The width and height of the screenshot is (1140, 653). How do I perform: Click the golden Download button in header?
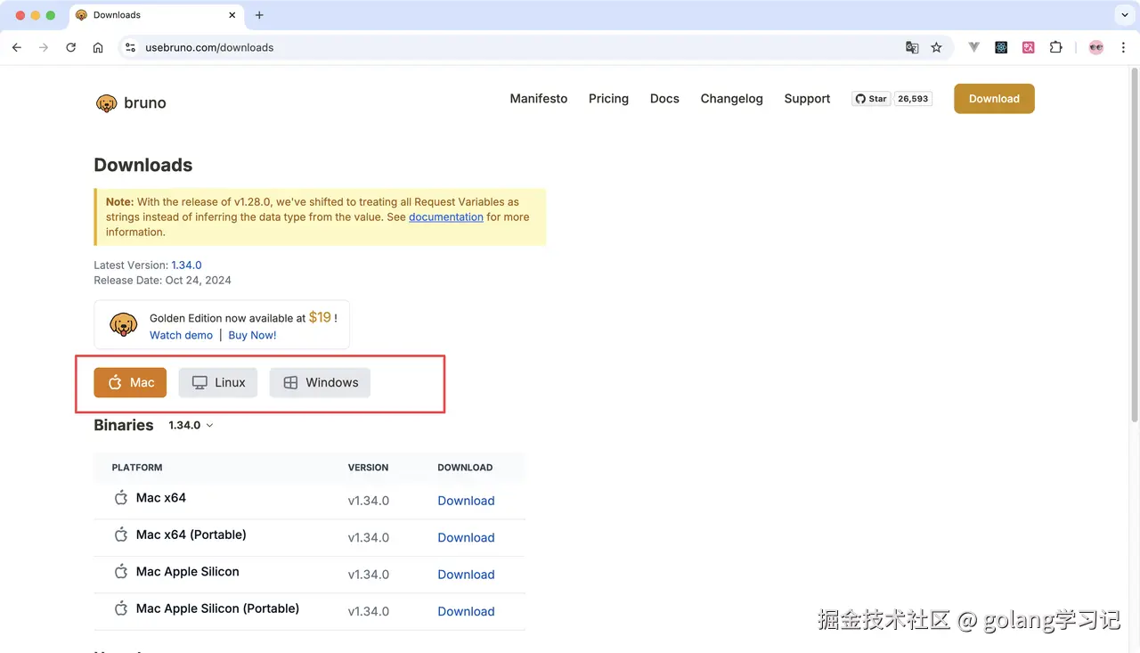point(994,99)
